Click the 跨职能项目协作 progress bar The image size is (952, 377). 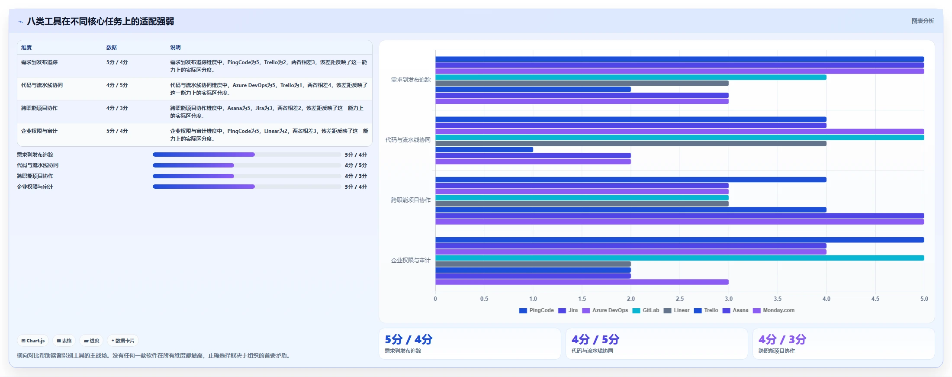(247, 176)
